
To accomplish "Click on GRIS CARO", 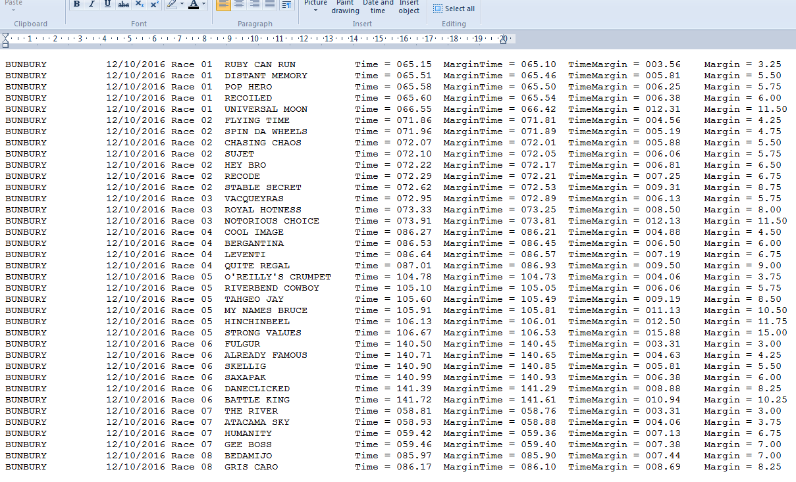I will coord(251,467).
